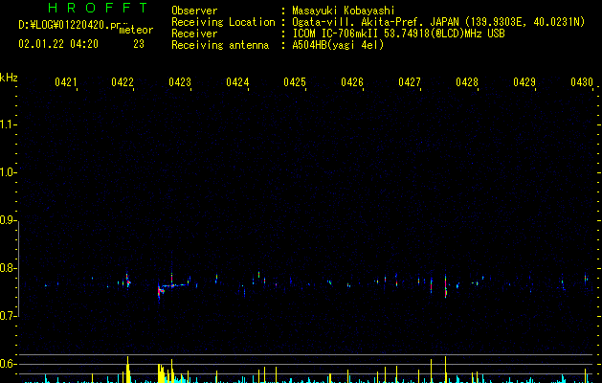The height and width of the screenshot is (383, 602).
Task: Click time marker 0427
Action: pos(410,82)
